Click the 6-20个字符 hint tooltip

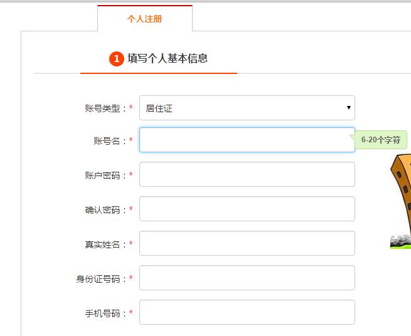381,140
